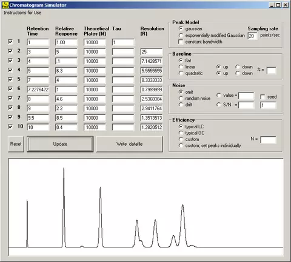
Task: Disable the peak 6 checkbox
Action: click(10, 89)
